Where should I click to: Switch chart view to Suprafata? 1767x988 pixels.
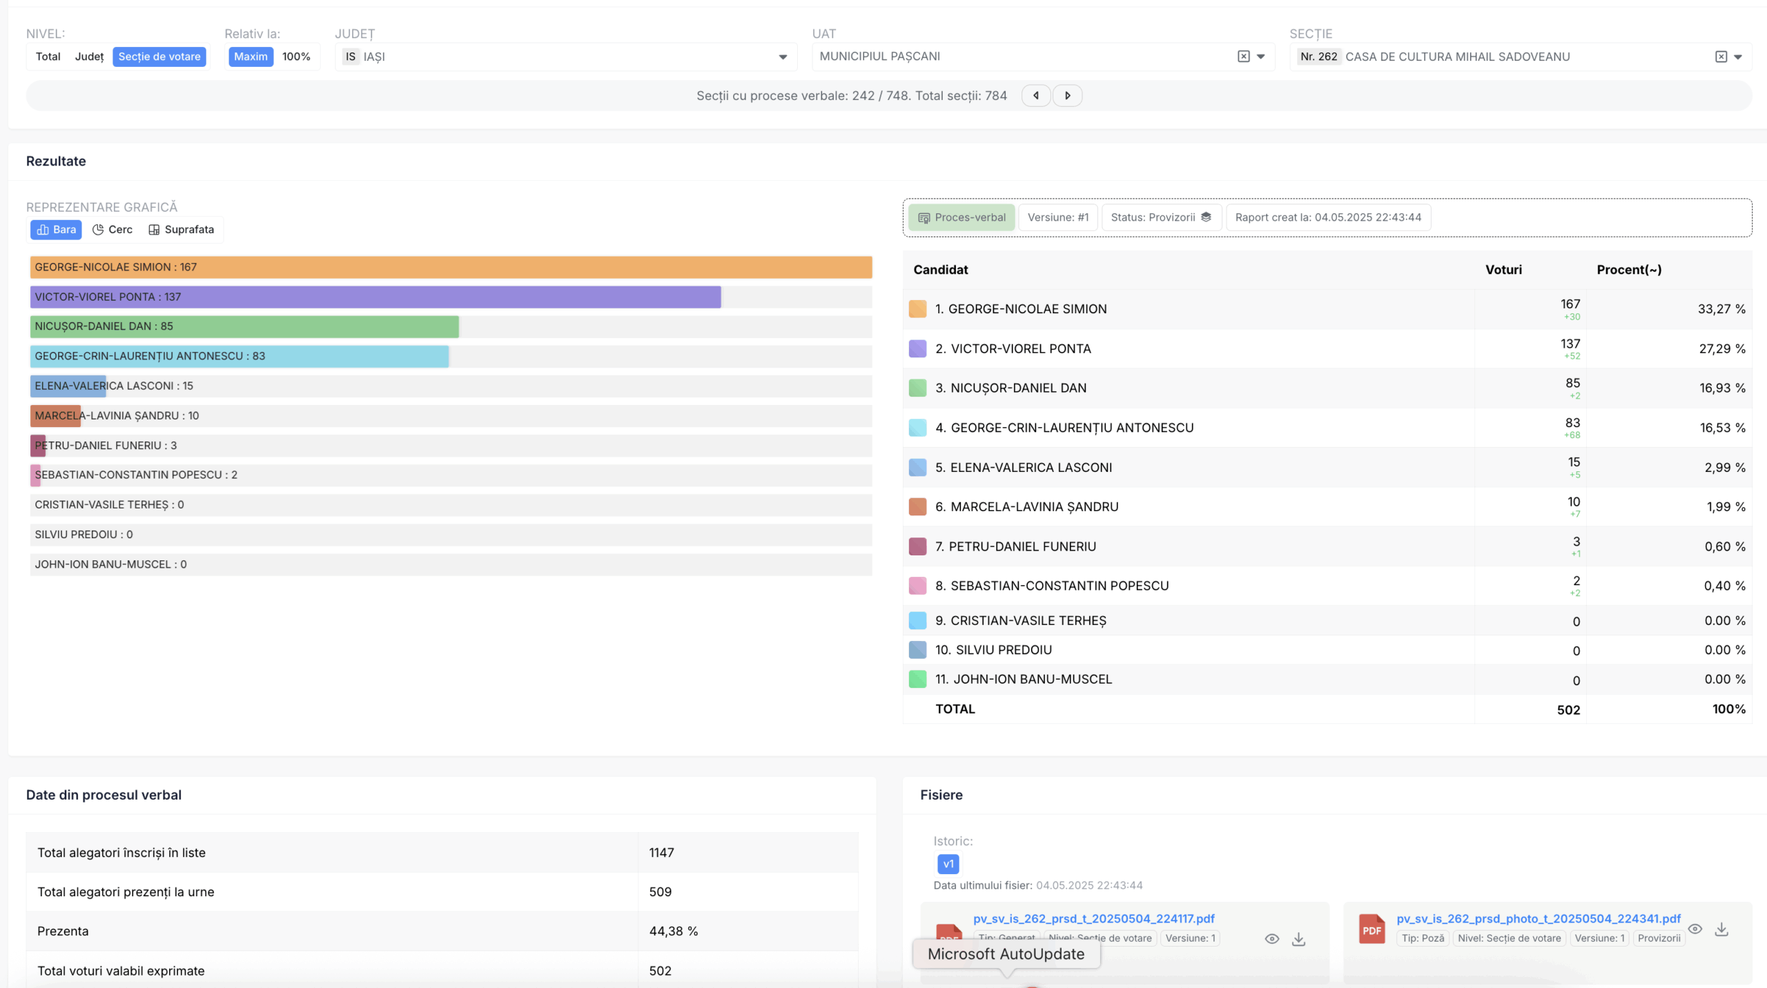[182, 230]
